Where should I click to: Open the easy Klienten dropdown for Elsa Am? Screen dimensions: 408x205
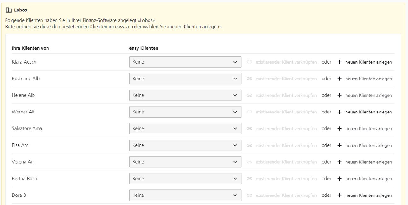coord(185,145)
